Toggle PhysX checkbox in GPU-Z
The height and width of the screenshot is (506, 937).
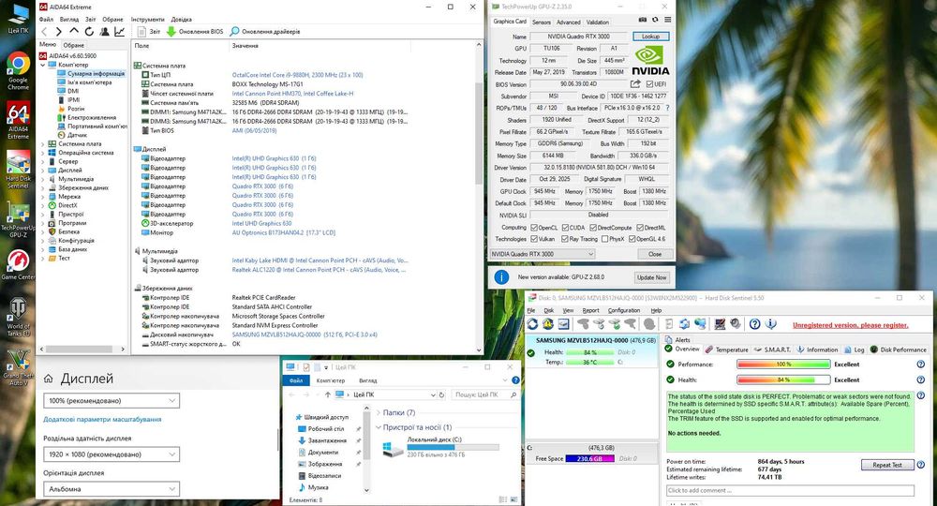604,239
